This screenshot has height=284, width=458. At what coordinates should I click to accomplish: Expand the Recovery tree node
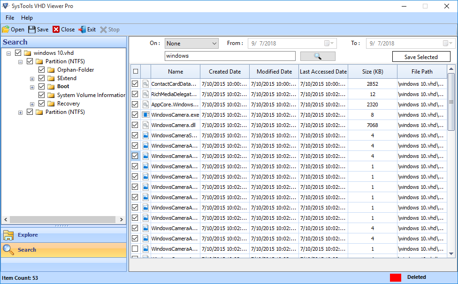click(32, 104)
